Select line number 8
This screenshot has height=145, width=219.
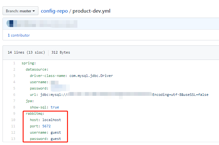tap(14, 107)
